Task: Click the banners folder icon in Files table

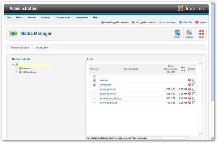Action: tap(94, 80)
